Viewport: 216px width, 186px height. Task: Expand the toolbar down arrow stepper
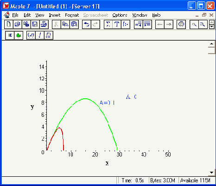(x=212, y=27)
